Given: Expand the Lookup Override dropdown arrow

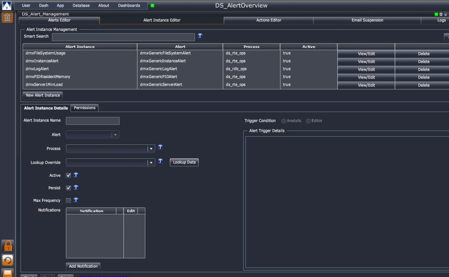Looking at the screenshot, I should click(x=151, y=163).
